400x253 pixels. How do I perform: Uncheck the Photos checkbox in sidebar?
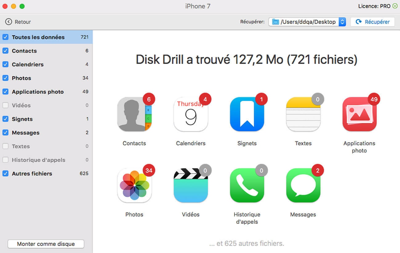pyautogui.click(x=5, y=78)
